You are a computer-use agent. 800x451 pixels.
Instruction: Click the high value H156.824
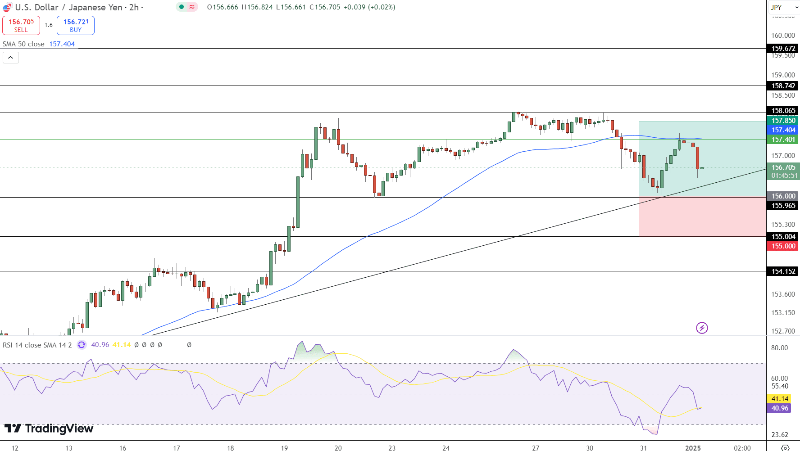[x=257, y=7]
